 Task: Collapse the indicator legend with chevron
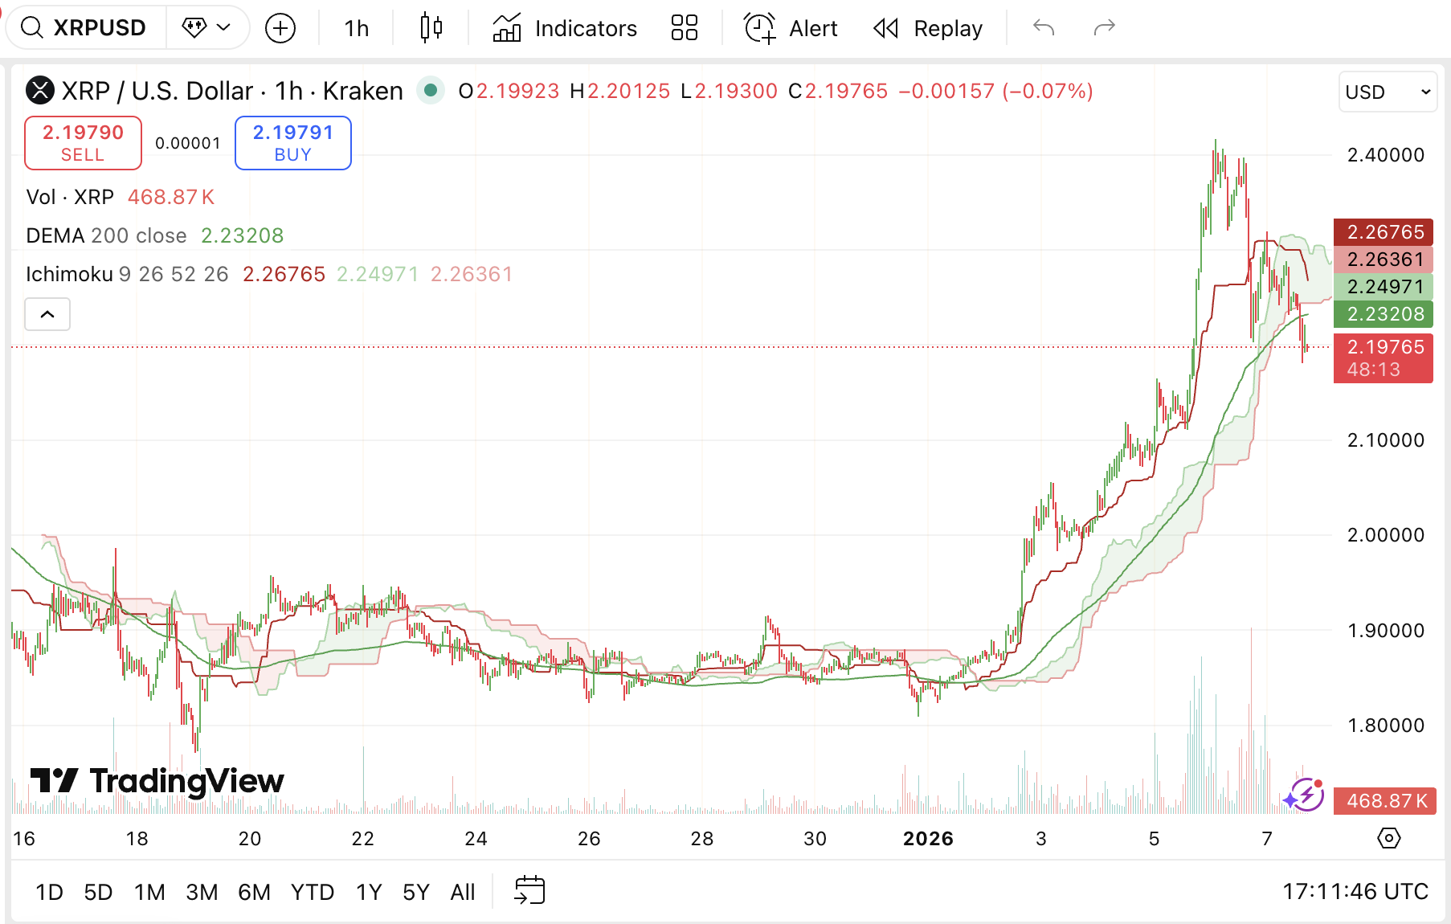pyautogui.click(x=47, y=314)
